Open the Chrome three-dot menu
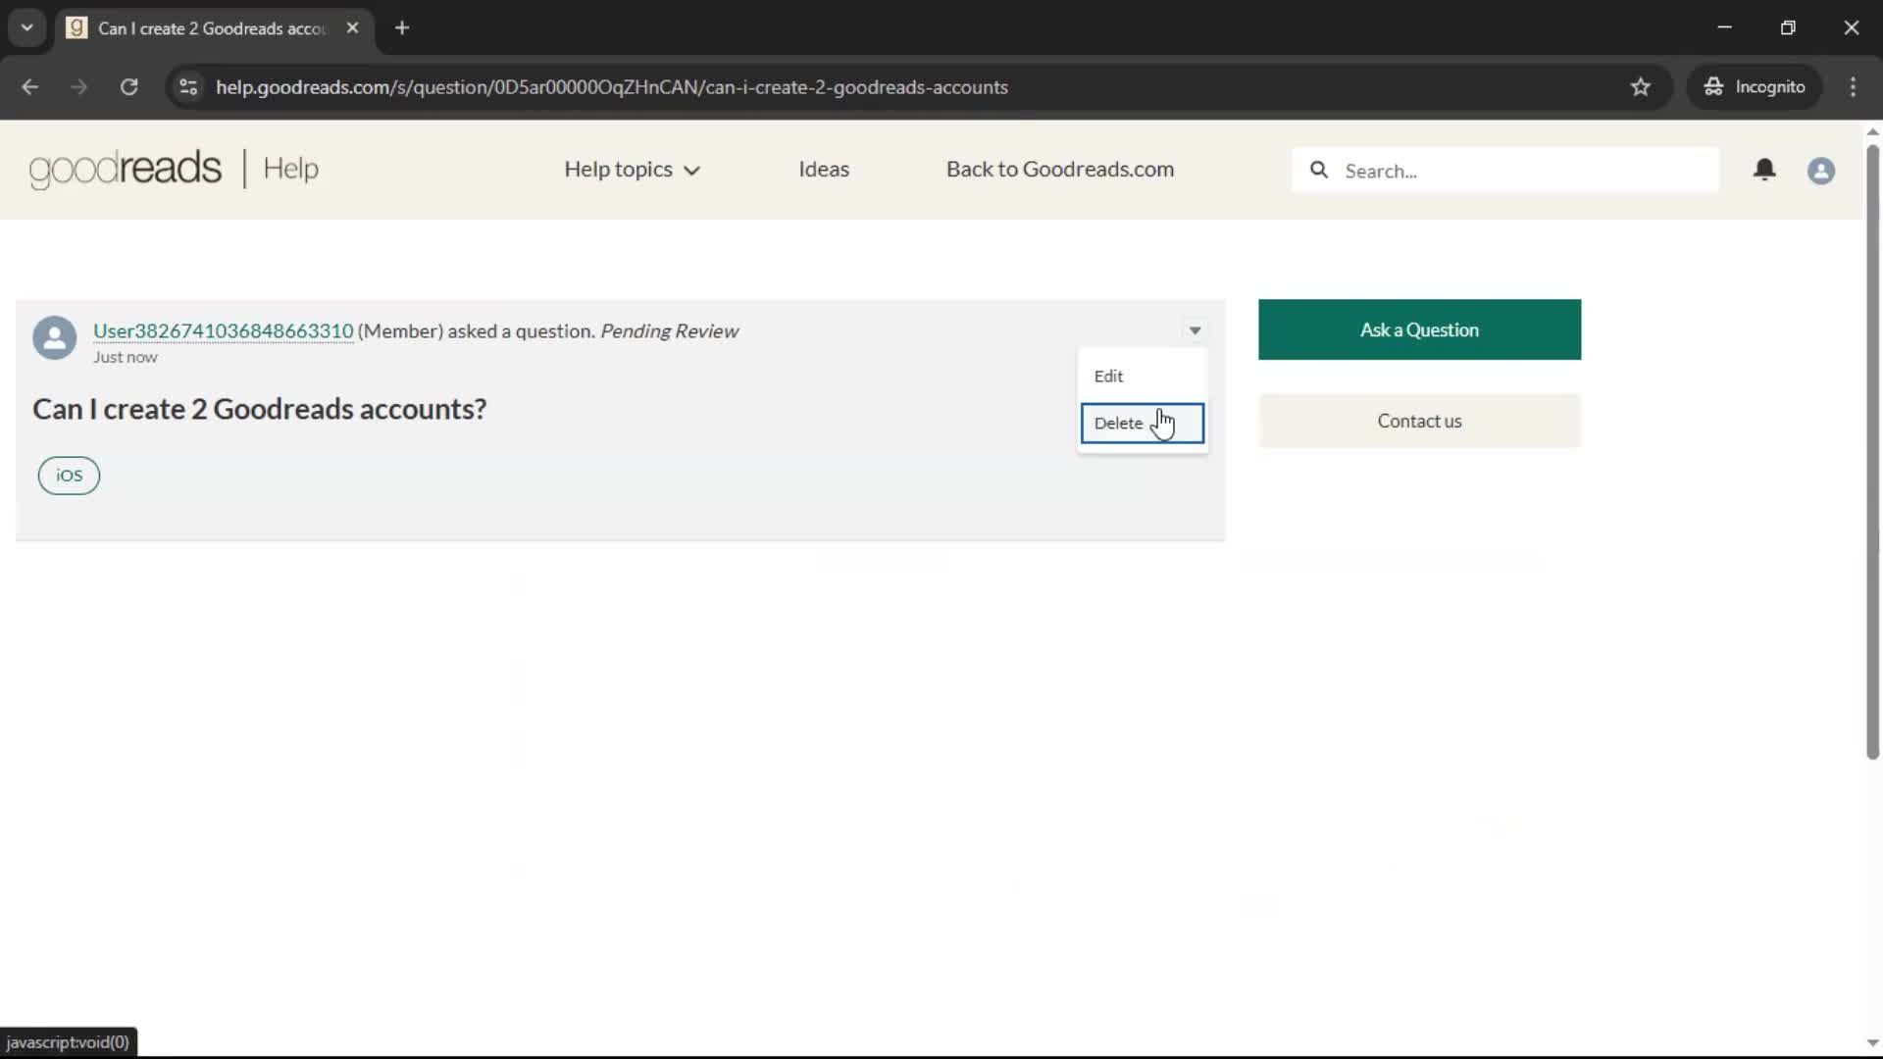Viewport: 1883px width, 1059px height. click(1853, 87)
